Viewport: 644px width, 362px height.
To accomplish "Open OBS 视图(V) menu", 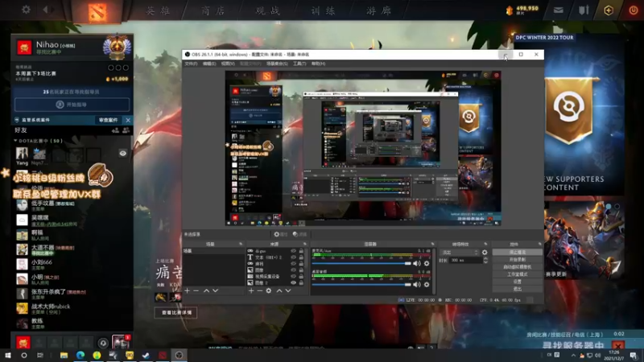I will point(228,64).
